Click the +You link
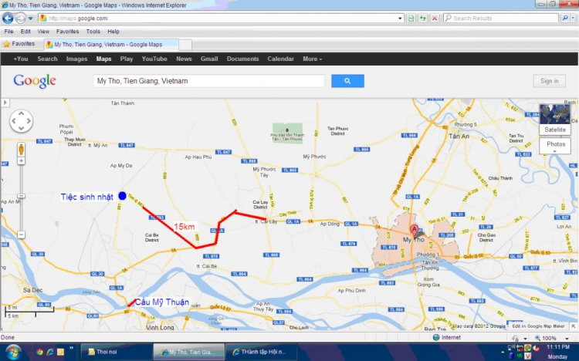Viewport: 579px width, 361px height. (21, 59)
